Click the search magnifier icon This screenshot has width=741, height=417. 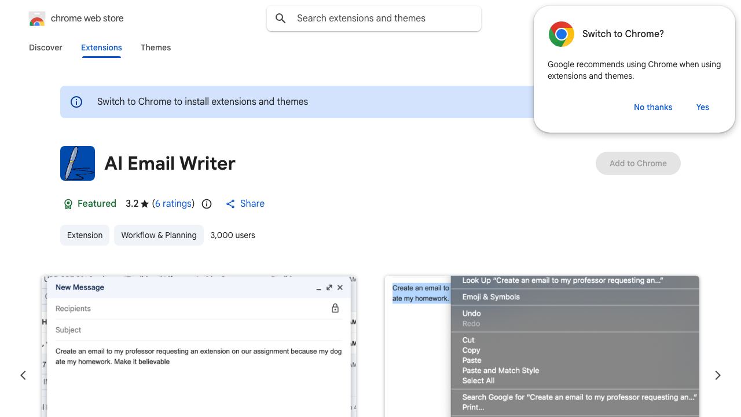[x=281, y=19]
